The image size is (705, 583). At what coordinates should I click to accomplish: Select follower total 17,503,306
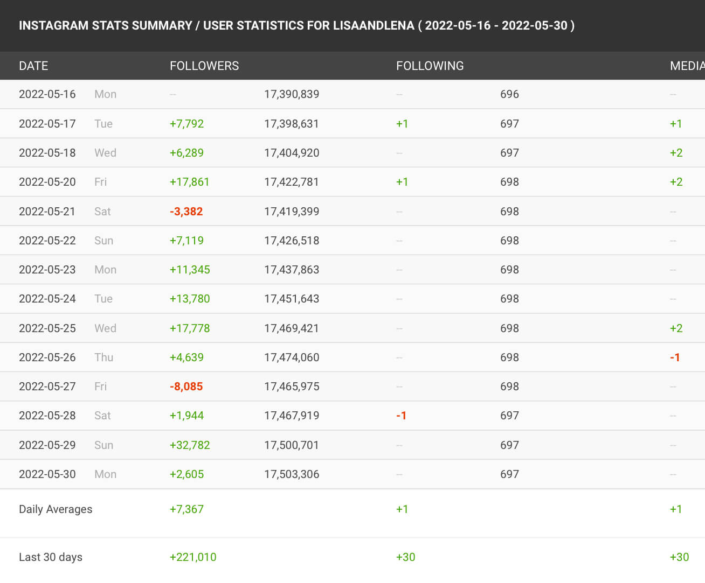pyautogui.click(x=292, y=474)
